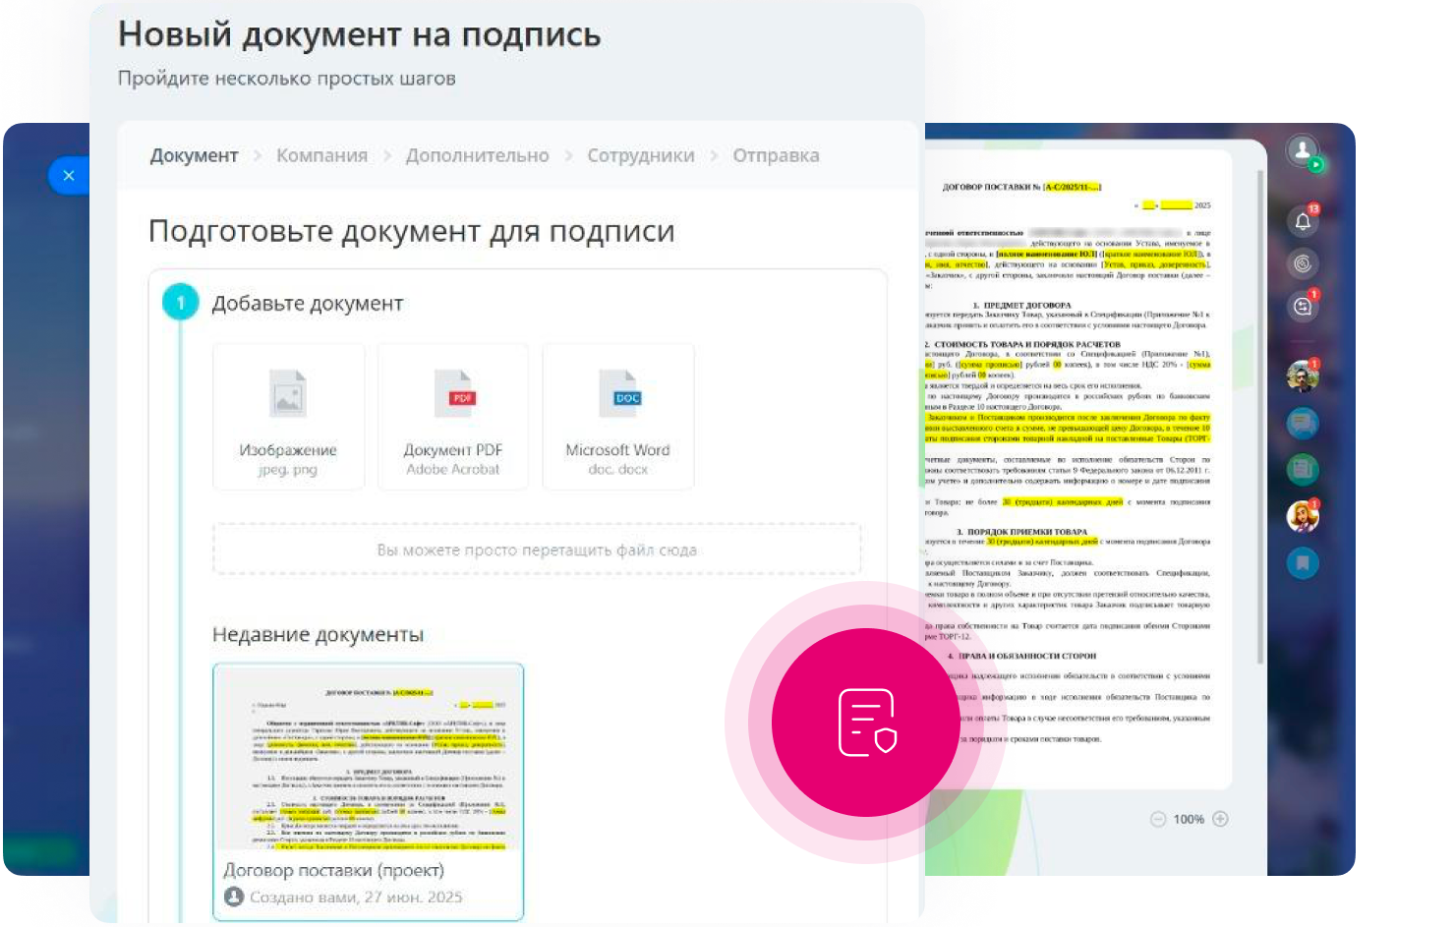Screen dimensions: 1454x927
Task: Select the Документ step tab
Action: point(194,155)
